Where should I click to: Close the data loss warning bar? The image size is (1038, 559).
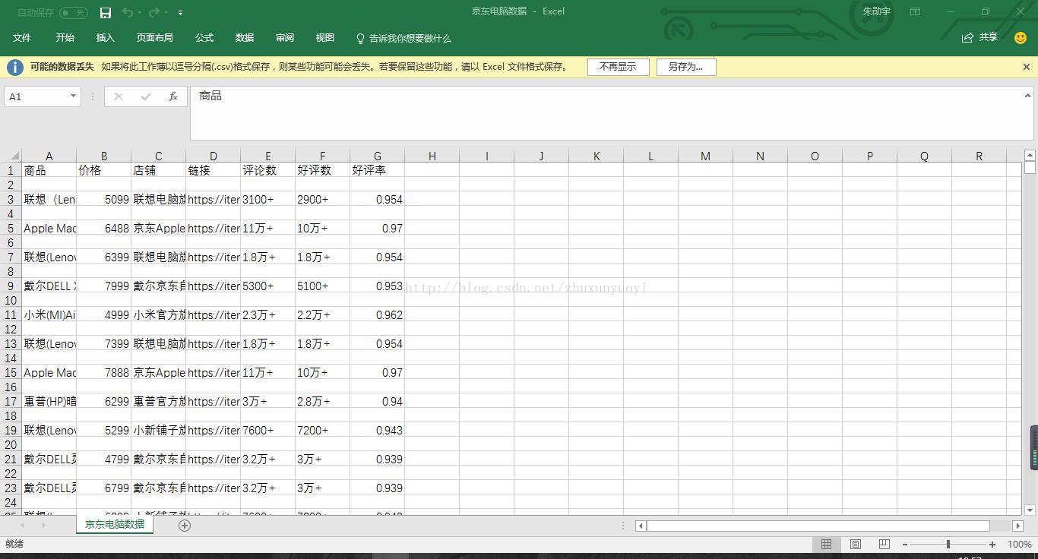[1026, 67]
